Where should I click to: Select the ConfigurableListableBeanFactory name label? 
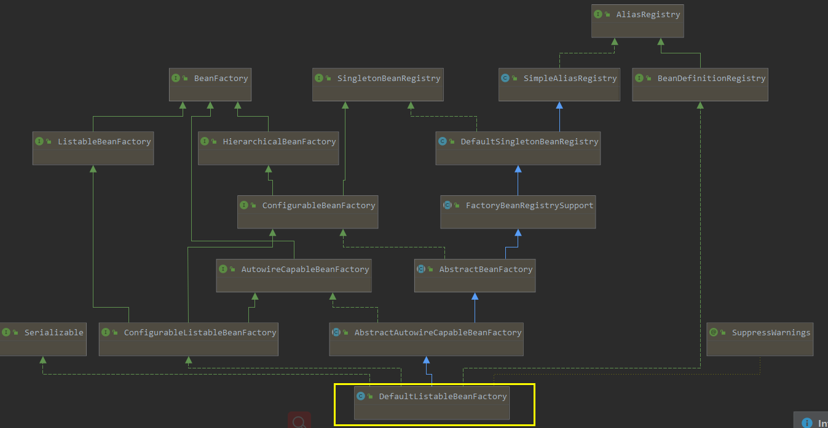coord(200,332)
